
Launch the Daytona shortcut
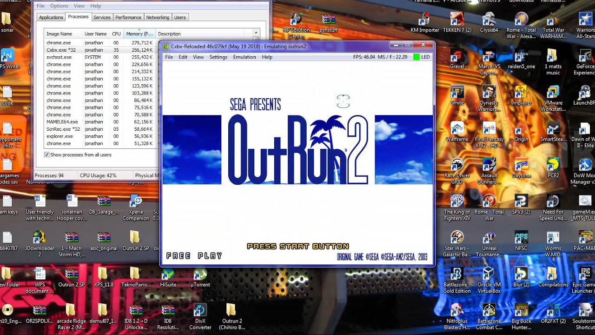(x=521, y=167)
